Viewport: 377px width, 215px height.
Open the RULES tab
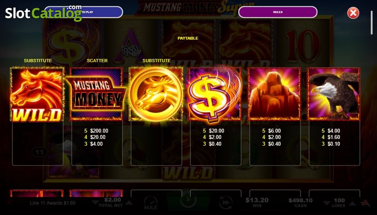coord(278,12)
